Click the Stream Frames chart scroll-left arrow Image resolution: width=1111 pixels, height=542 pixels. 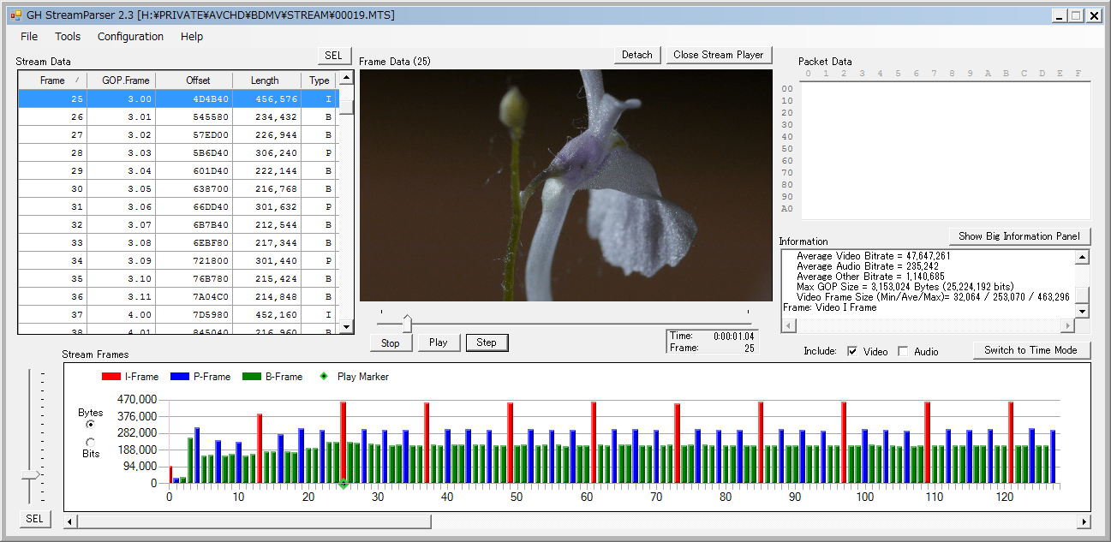(x=71, y=521)
